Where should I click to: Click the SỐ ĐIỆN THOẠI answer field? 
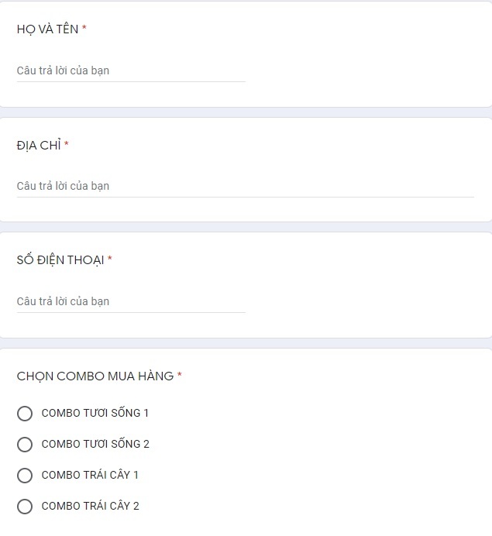130,301
